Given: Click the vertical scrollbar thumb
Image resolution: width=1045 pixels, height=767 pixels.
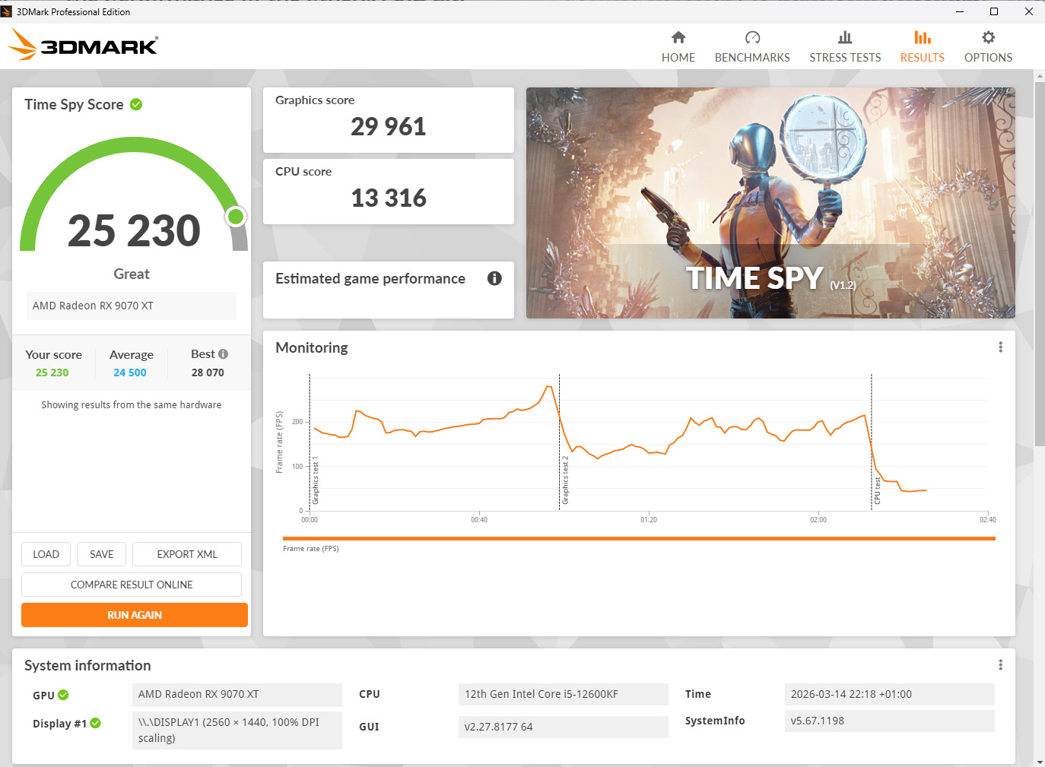Looking at the screenshot, I should click(1040, 264).
